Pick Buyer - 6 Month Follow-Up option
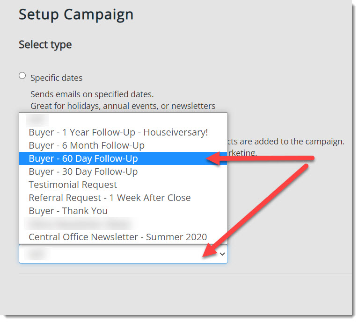This screenshot has width=359, height=322. (87, 145)
